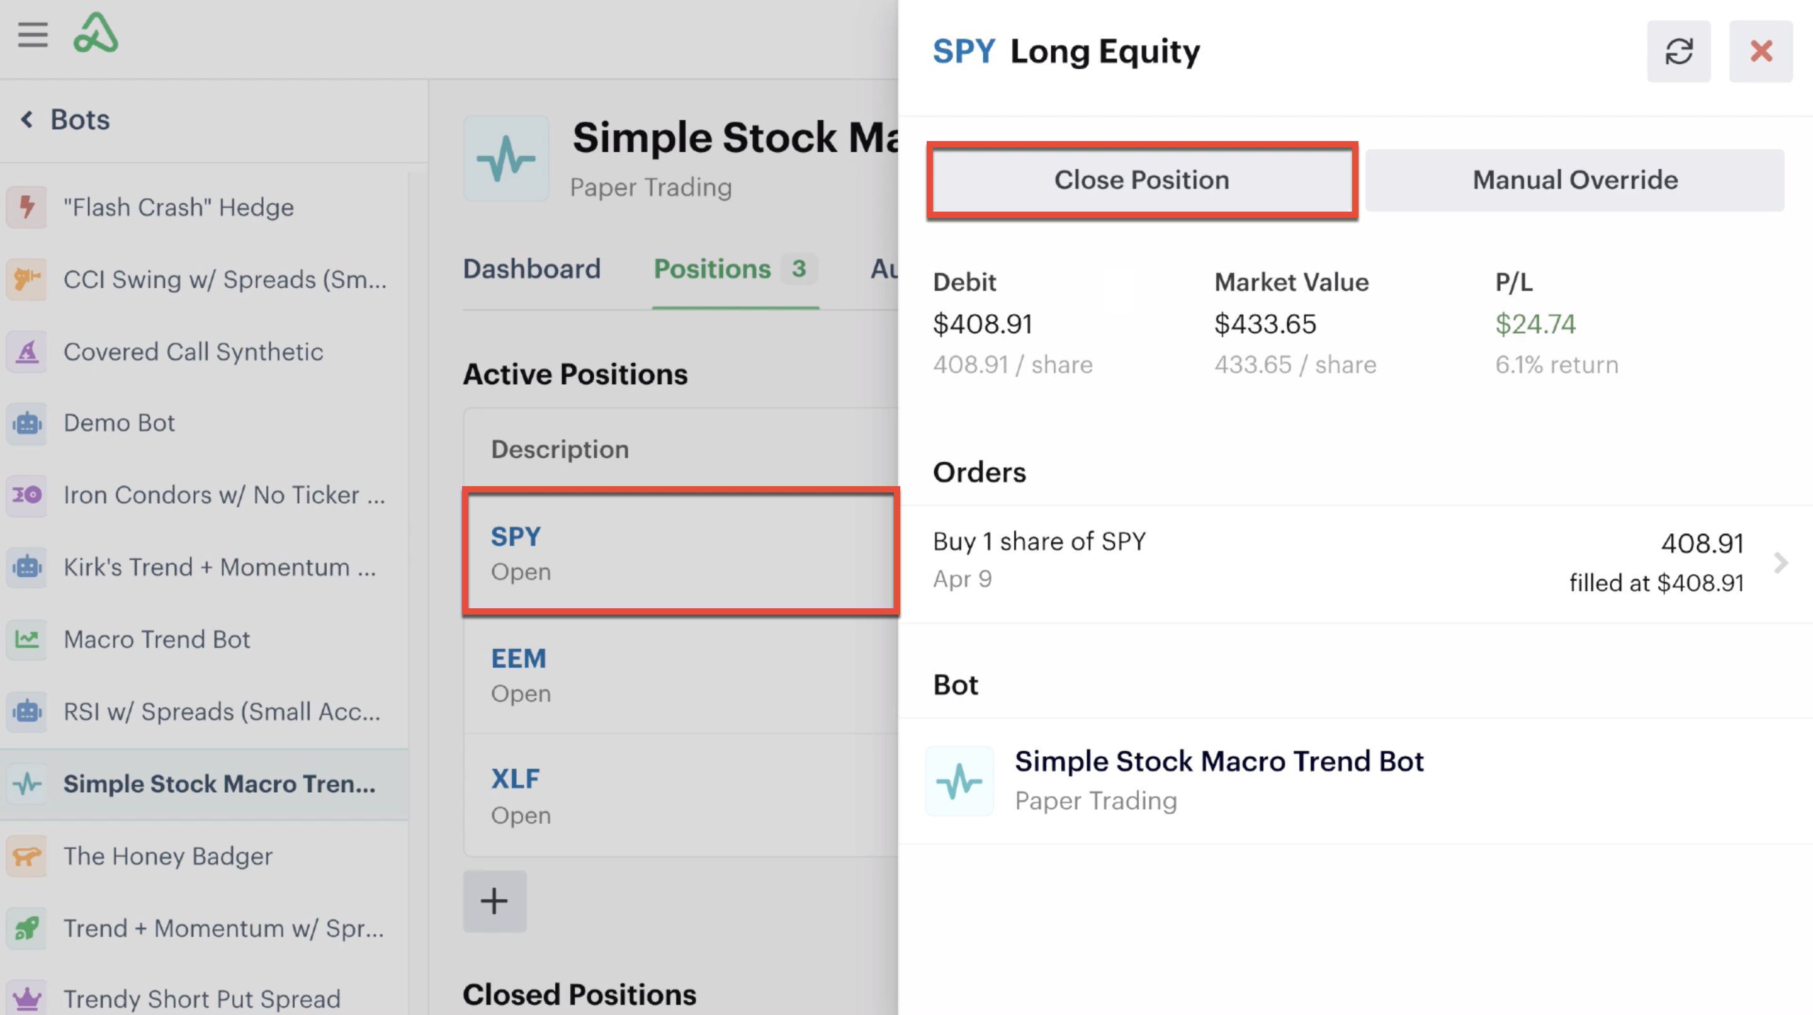Click the green Option Alpha logo

point(96,33)
